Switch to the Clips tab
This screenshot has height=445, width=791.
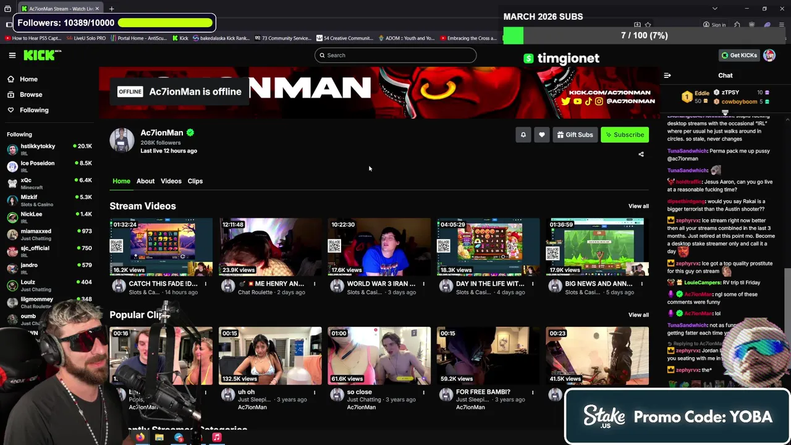(x=195, y=181)
